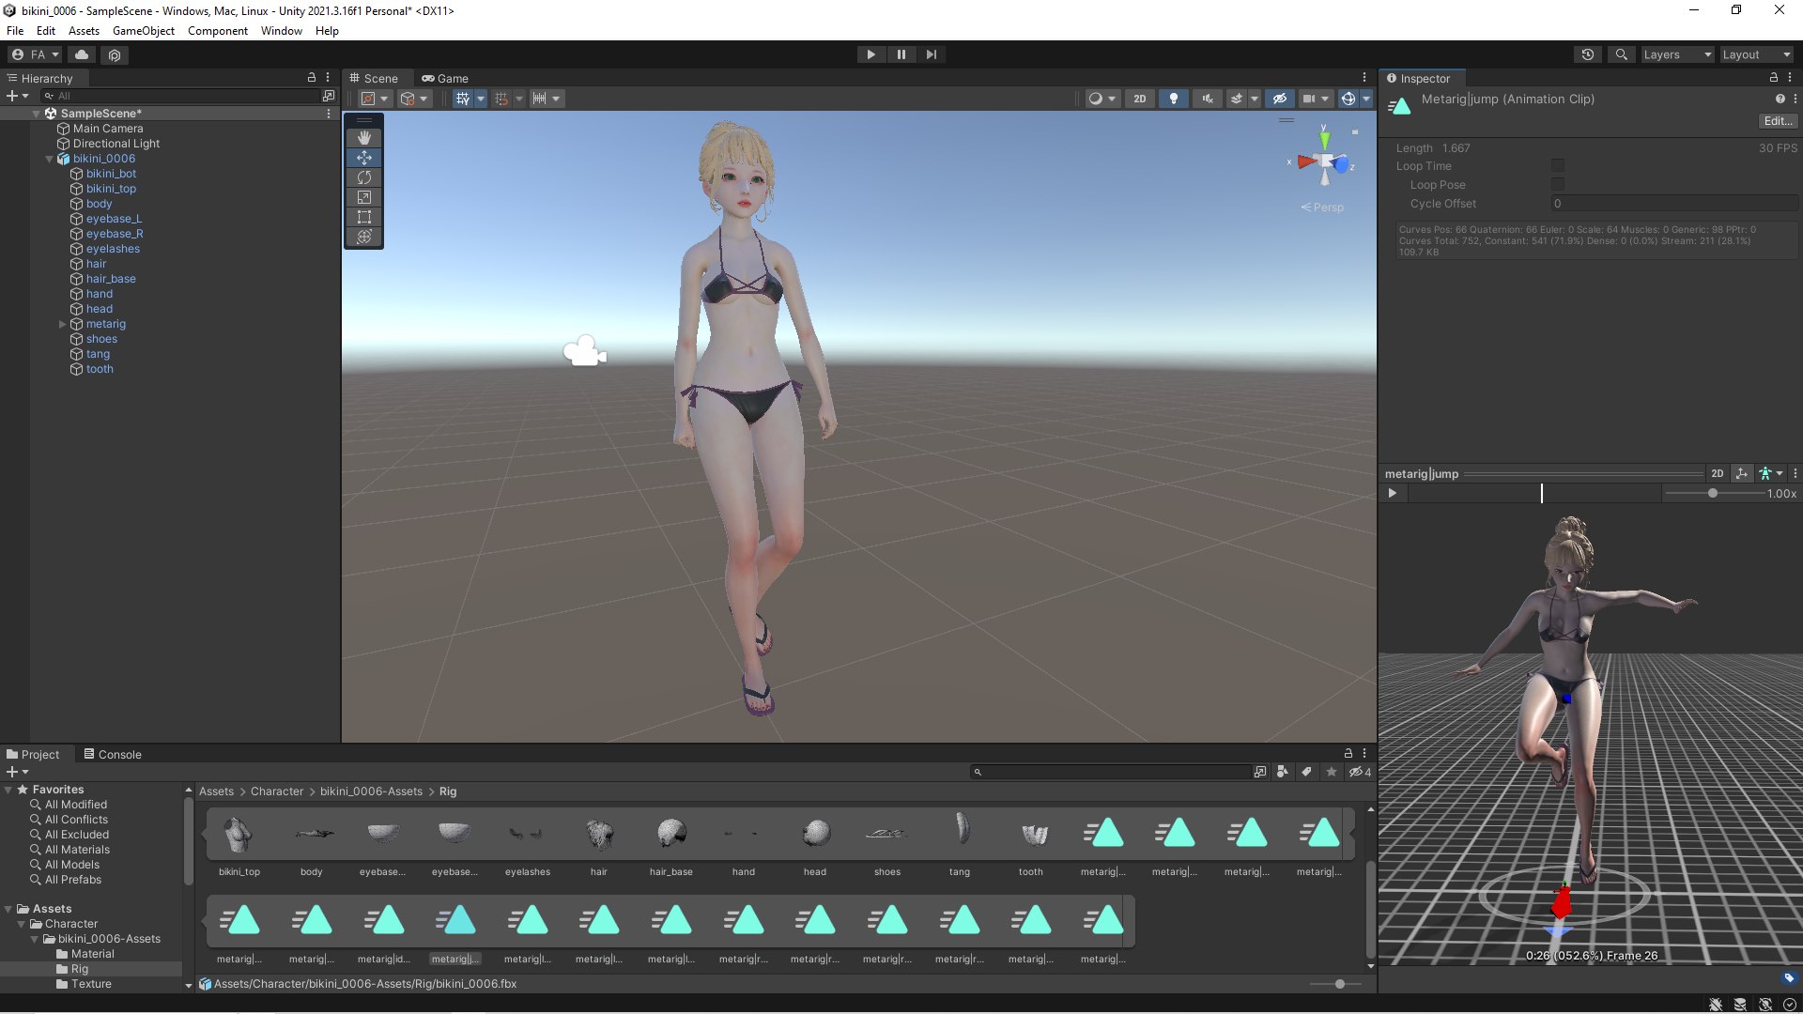
Task: Open Unity cloud services icon
Action: coord(82,54)
